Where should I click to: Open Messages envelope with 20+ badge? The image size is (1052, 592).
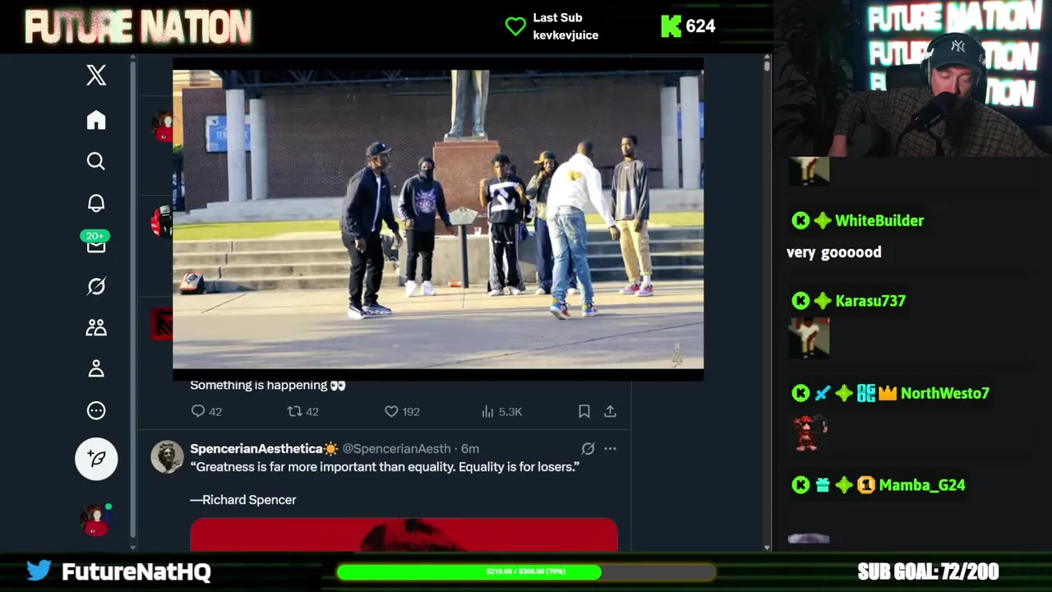(x=95, y=243)
